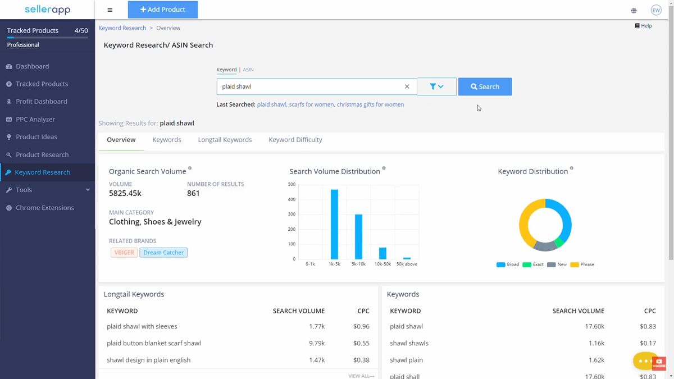Click the Add Product button

point(163,10)
